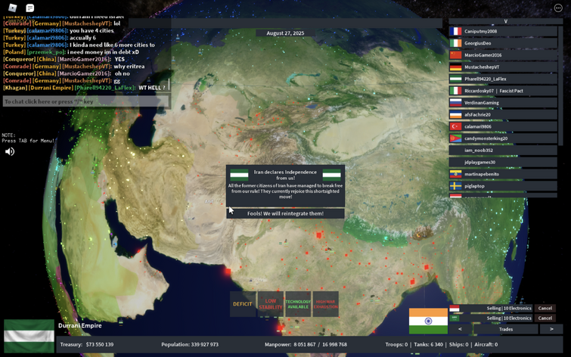Cancel the second Selling 10 Electronics trade

point(545,318)
